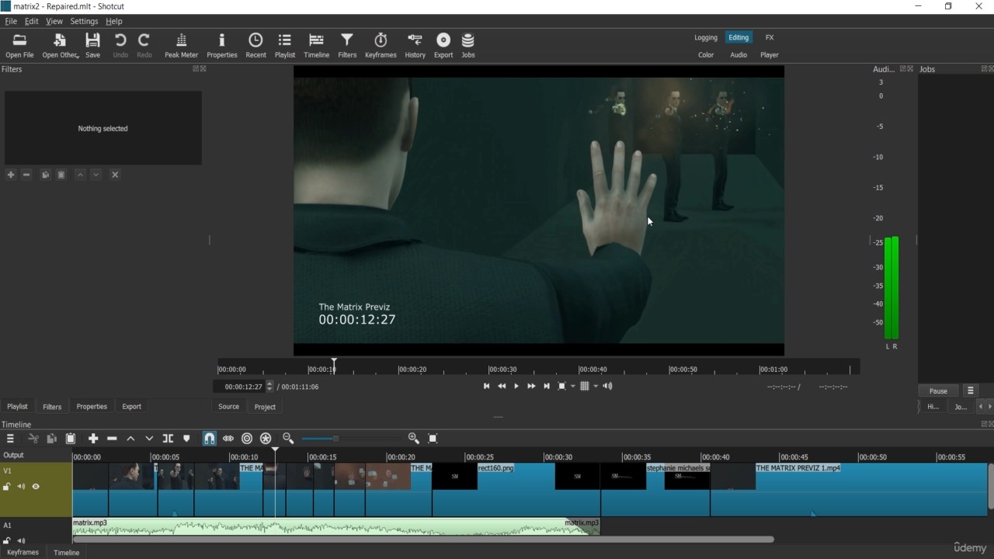994x559 pixels.
Task: Skip to the next point in the player
Action: coord(547,386)
